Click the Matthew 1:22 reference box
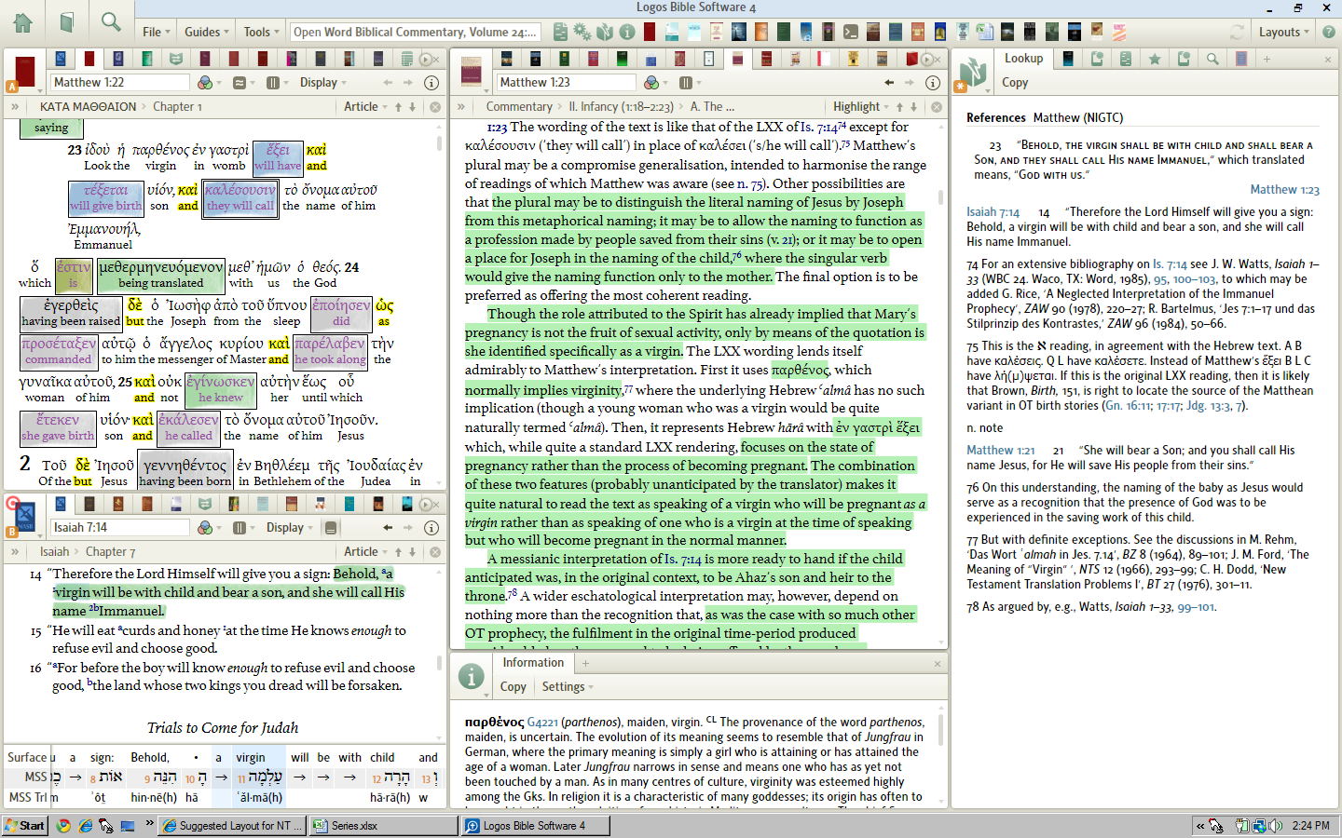Image resolution: width=1342 pixels, height=838 pixels. point(119,83)
